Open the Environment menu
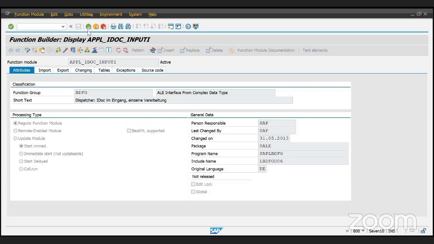This screenshot has height=244, width=434. point(111,14)
